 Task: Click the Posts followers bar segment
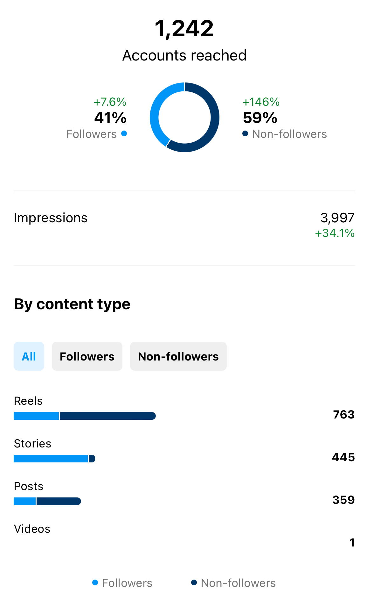25,501
